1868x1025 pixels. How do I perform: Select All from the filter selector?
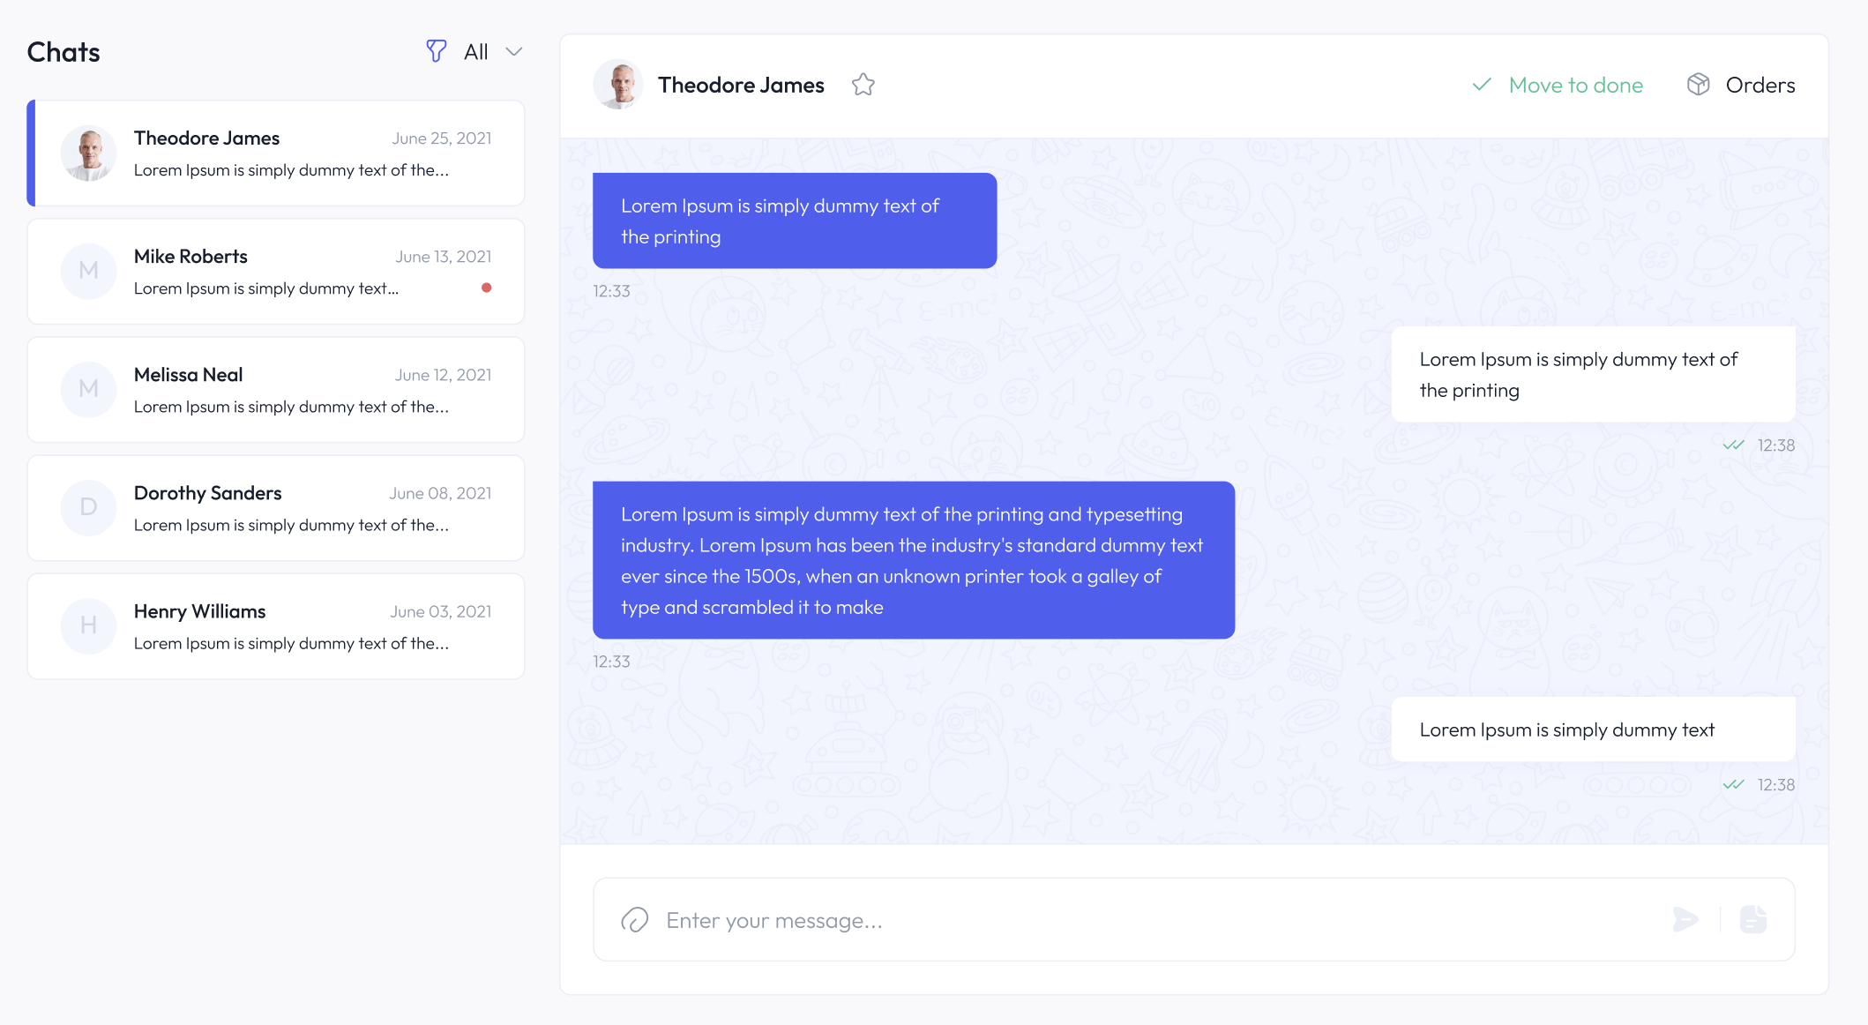coord(474,51)
